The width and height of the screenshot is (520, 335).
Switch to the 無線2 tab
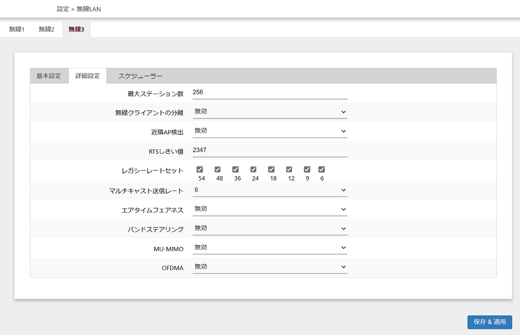(x=47, y=29)
